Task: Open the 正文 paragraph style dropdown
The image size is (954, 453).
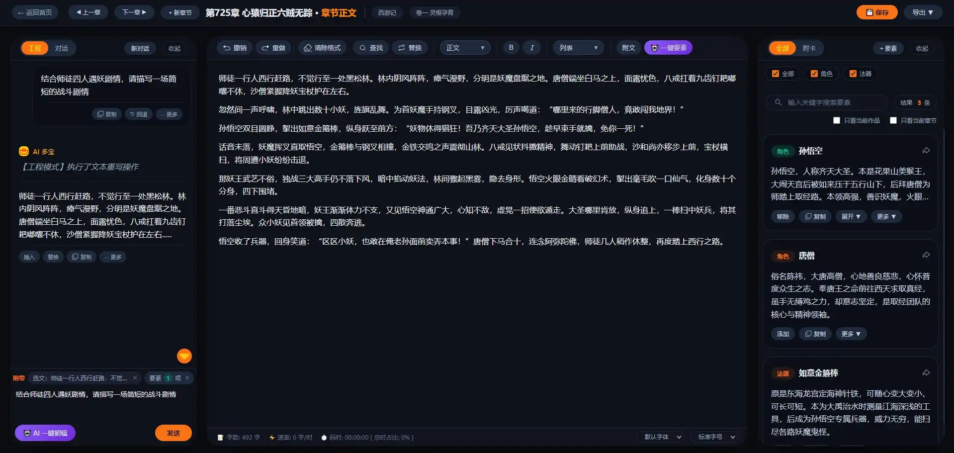Action: 465,48
